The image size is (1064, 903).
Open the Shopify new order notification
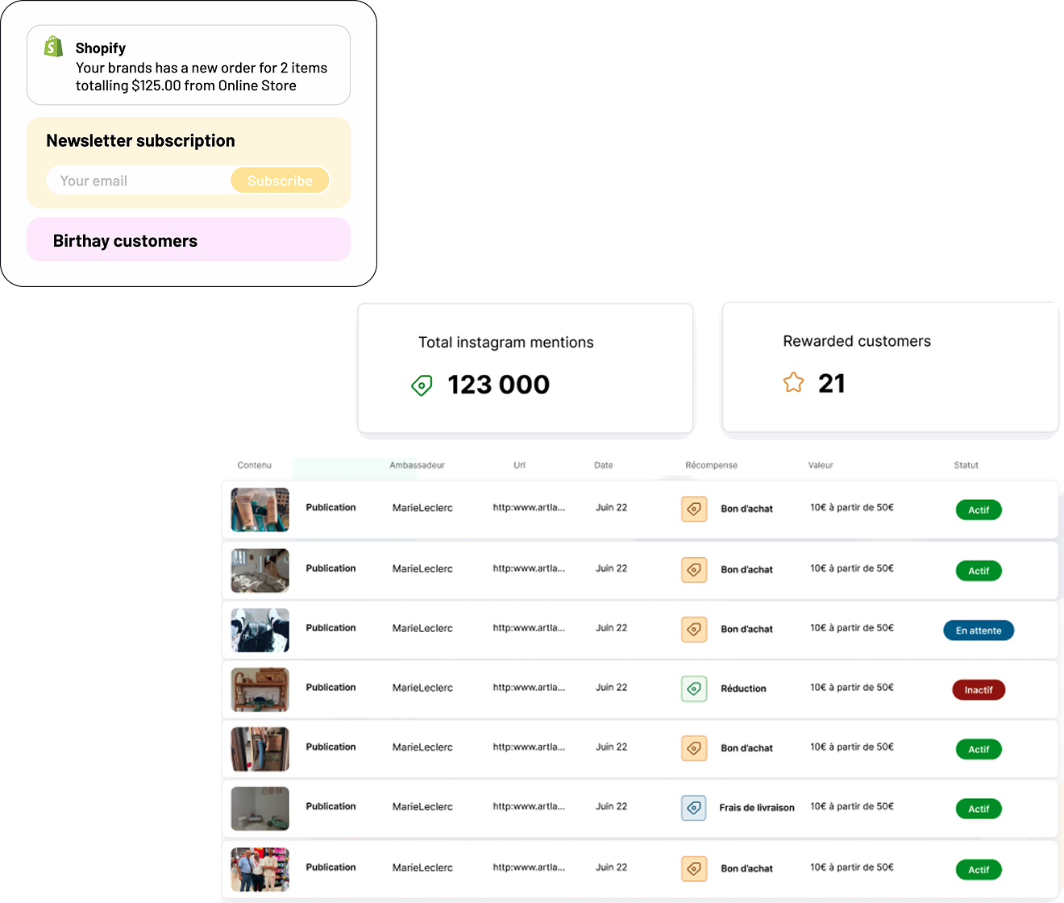click(x=189, y=66)
